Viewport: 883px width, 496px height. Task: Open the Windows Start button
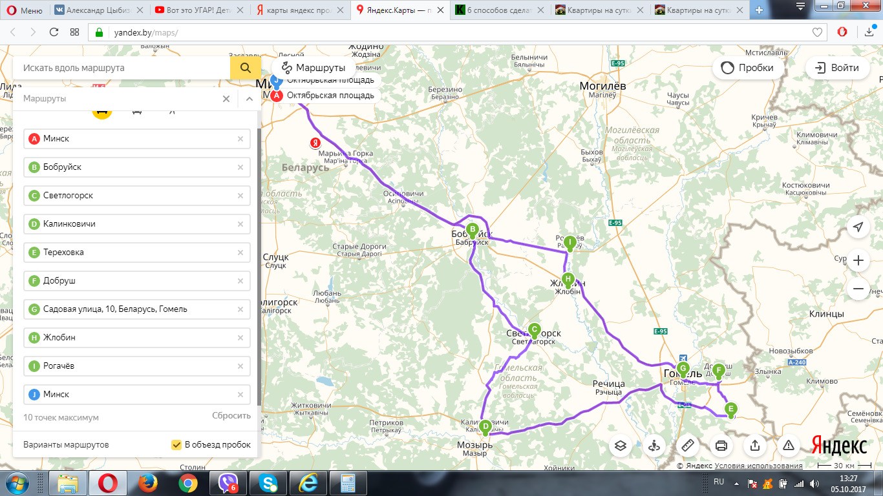[16, 482]
